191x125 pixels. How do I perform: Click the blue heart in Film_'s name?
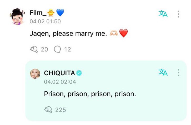point(60,12)
